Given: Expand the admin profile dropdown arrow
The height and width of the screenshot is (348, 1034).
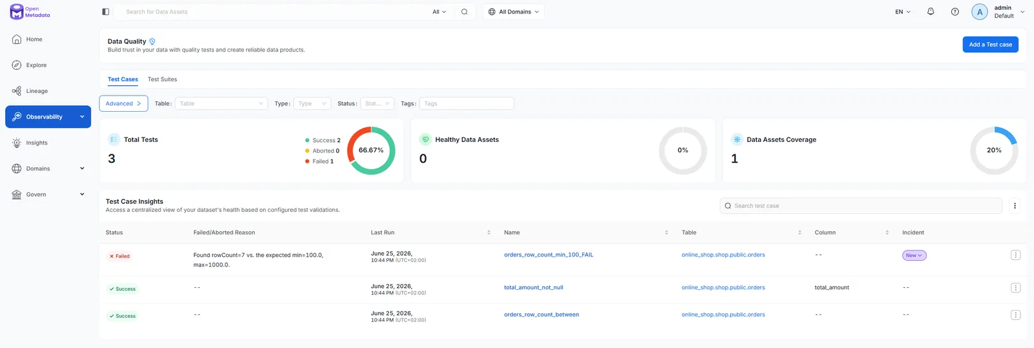Looking at the screenshot, I should coord(1022,12).
